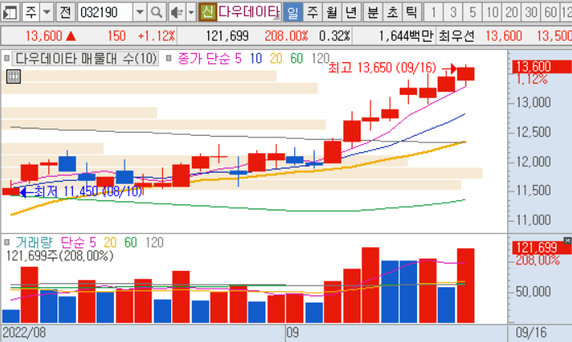This screenshot has height=342, width=572.
Task: Click the 거래량 volume indicator label
Action: point(34,242)
